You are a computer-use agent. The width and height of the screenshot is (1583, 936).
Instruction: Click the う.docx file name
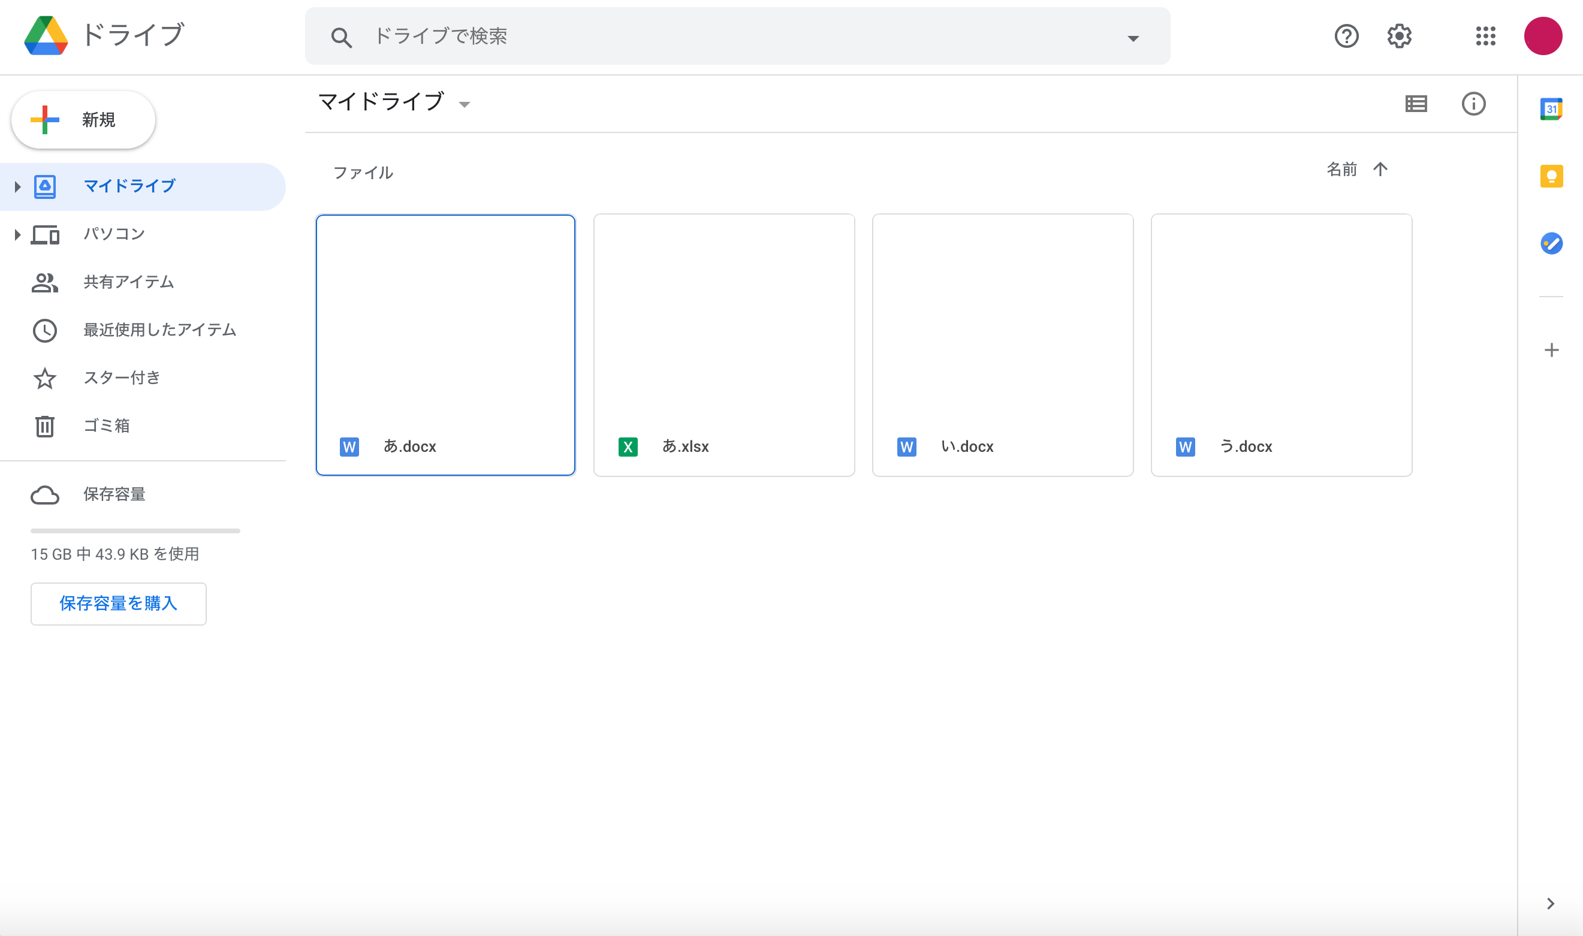click(1246, 446)
